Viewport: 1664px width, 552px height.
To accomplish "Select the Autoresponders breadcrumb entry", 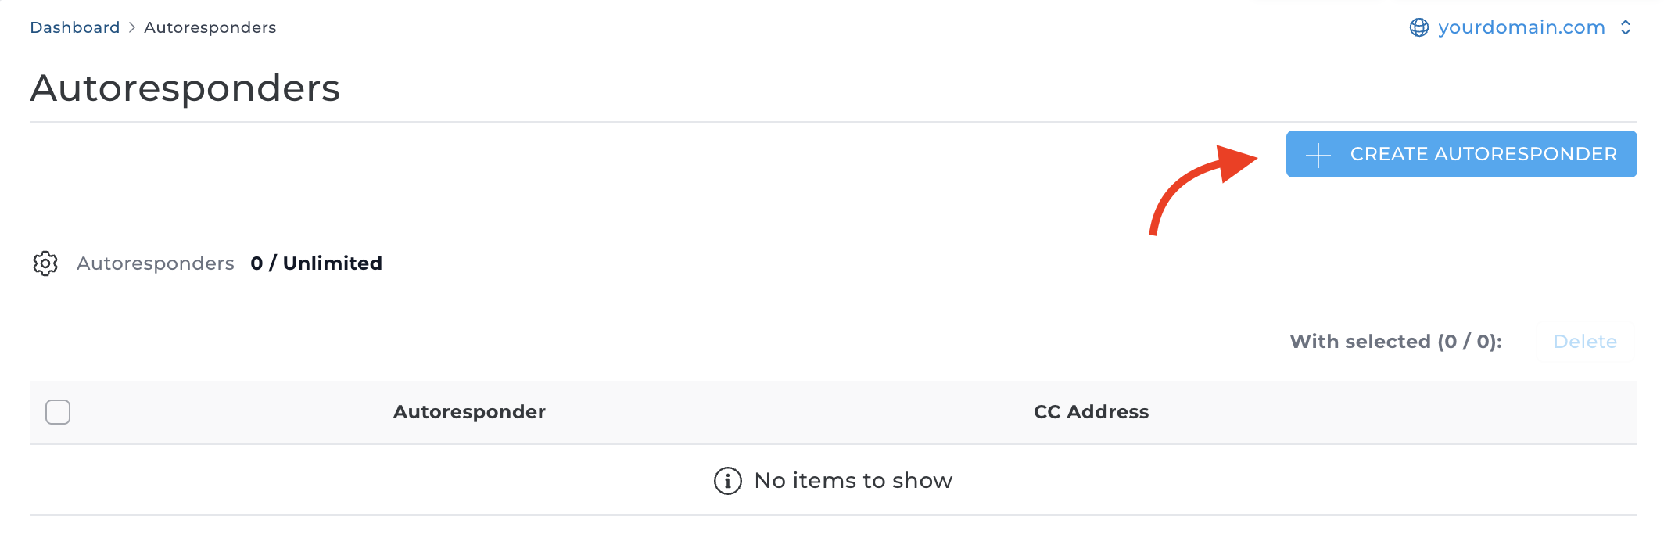I will (209, 27).
